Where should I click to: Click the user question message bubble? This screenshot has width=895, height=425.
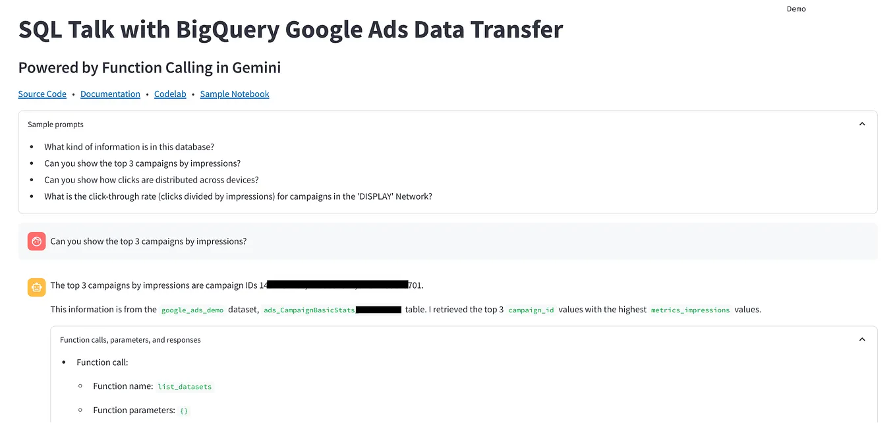pyautogui.click(x=447, y=241)
